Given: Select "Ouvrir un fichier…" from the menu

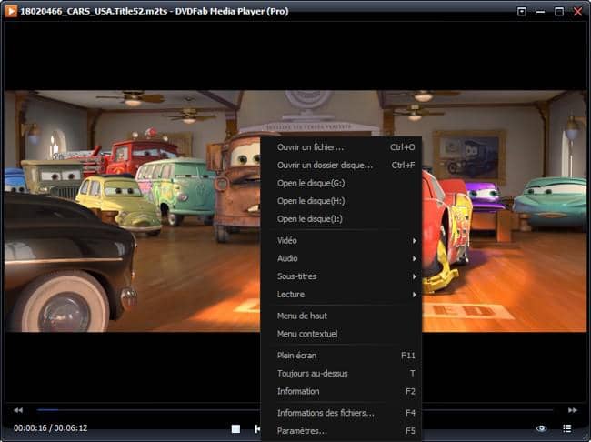Looking at the screenshot, I should 341,147.
